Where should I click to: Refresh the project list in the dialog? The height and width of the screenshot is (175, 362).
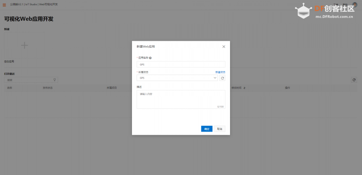pyautogui.click(x=222, y=78)
